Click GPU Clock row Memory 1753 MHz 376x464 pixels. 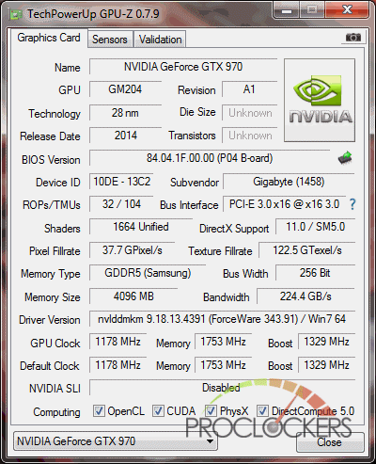223,342
